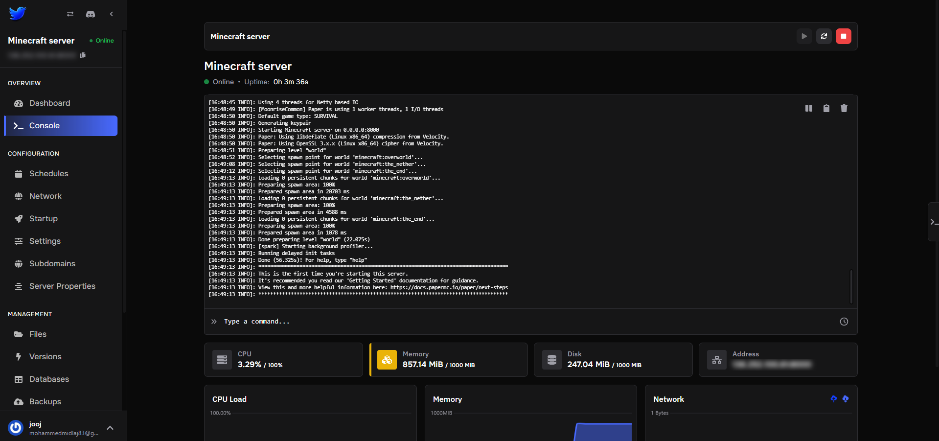The width and height of the screenshot is (939, 441).
Task: Click the Online status badge in sidebar
Action: 102,41
